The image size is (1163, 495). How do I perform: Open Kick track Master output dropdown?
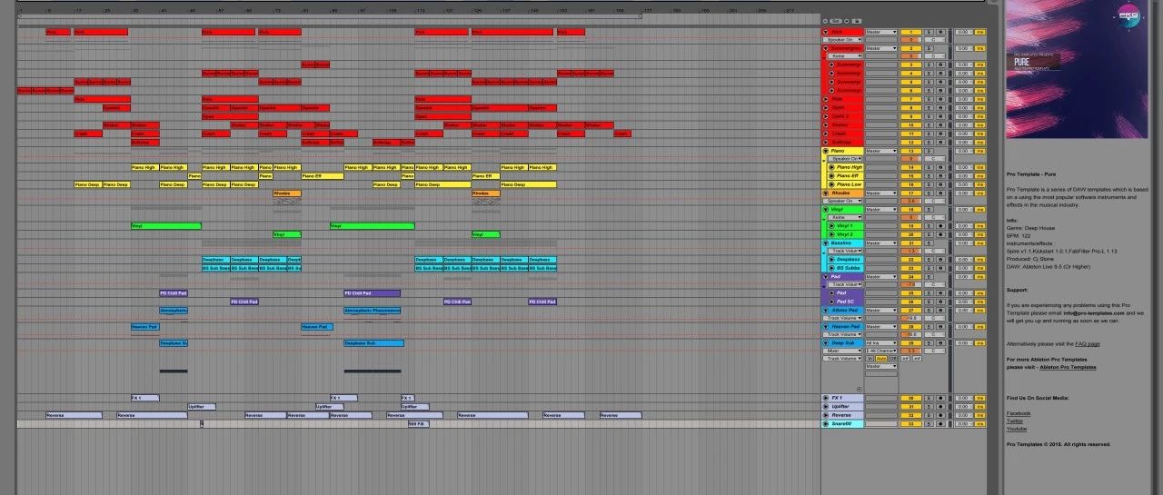point(881,32)
